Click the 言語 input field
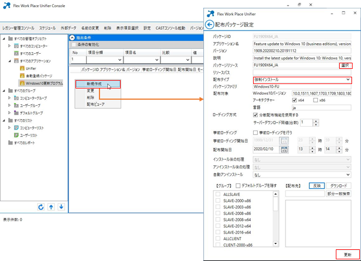Image resolution: width=361 pixels, height=261 pixels. coord(321,108)
